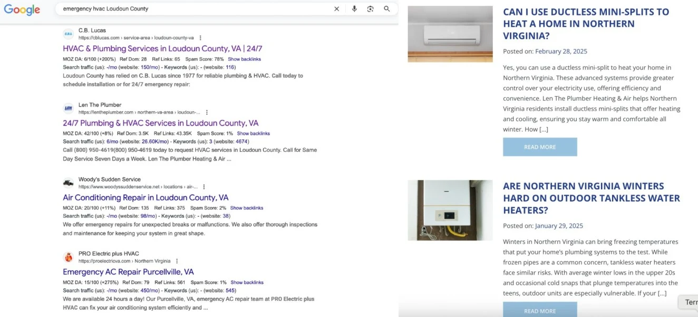Click the January 29, 2025 post date

click(559, 226)
